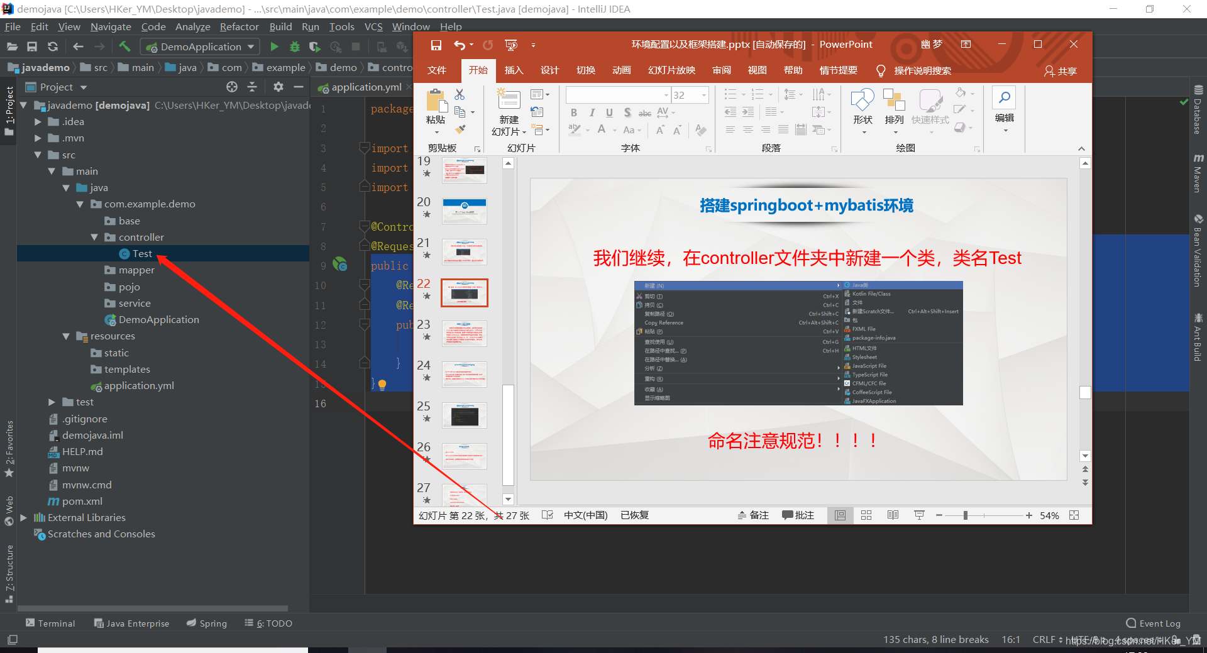Run DemoApplication with the green play icon
The image size is (1207, 653).
[274, 47]
